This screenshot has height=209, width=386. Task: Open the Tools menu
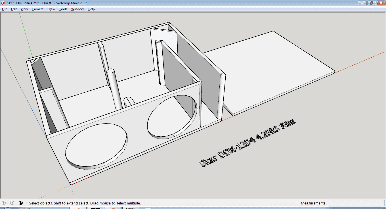coord(63,9)
